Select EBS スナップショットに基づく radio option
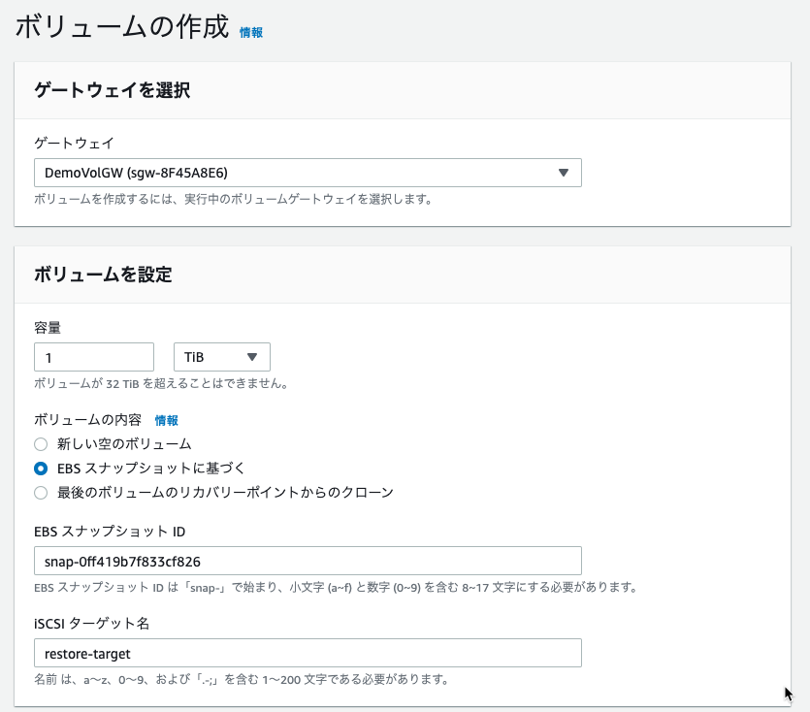 click(x=41, y=469)
